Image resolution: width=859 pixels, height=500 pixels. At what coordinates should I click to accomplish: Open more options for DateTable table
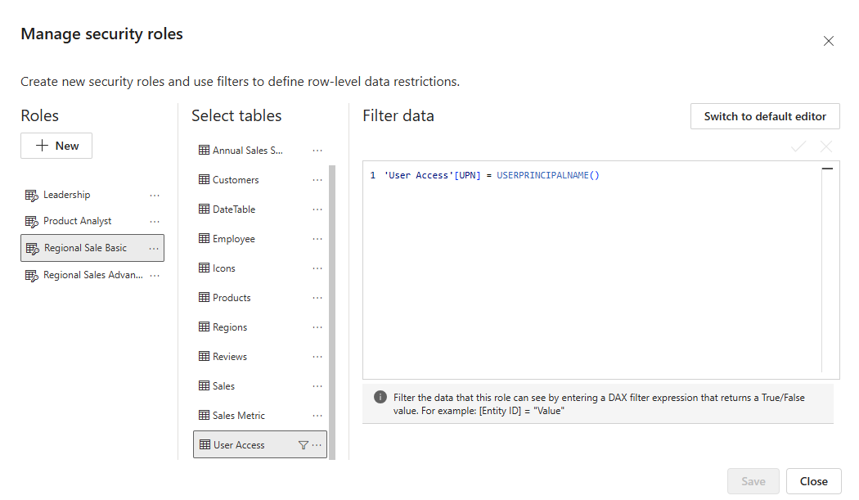coord(317,209)
